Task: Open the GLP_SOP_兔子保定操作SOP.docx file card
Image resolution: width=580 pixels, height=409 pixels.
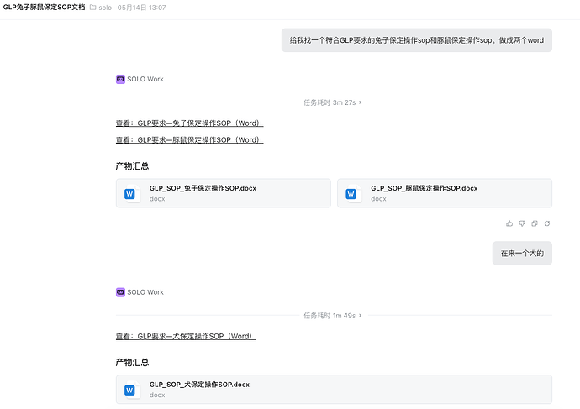Action: pos(224,193)
